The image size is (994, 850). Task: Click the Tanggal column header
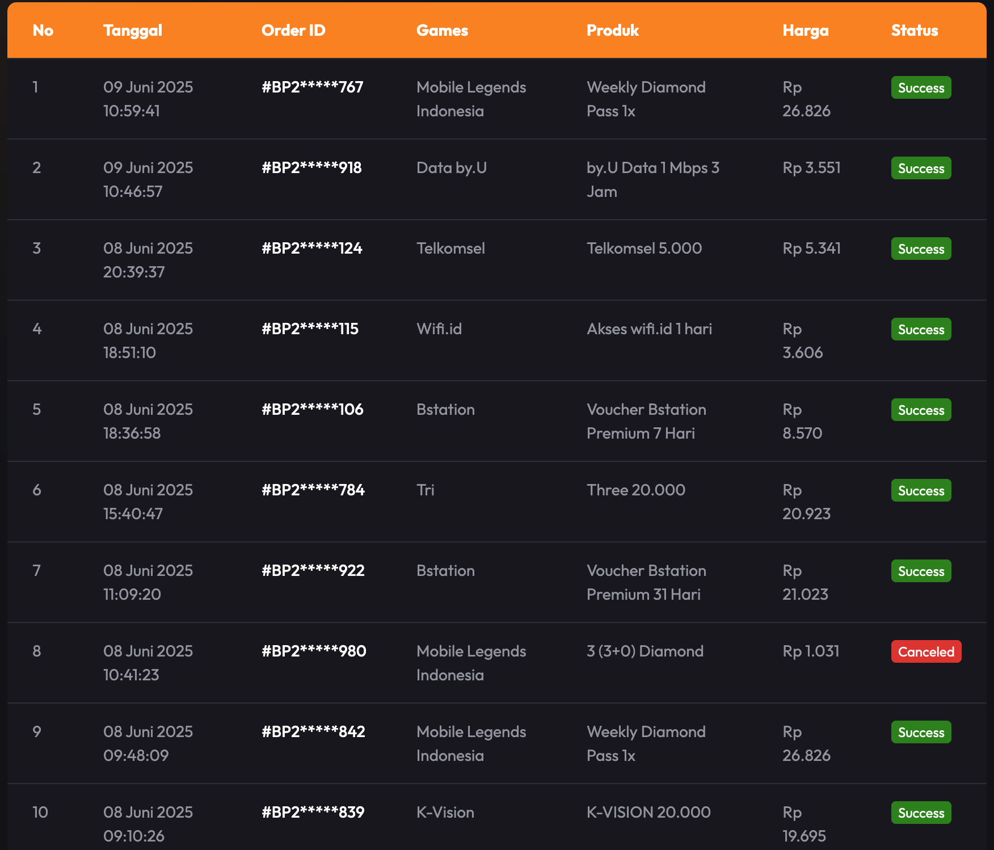133,31
